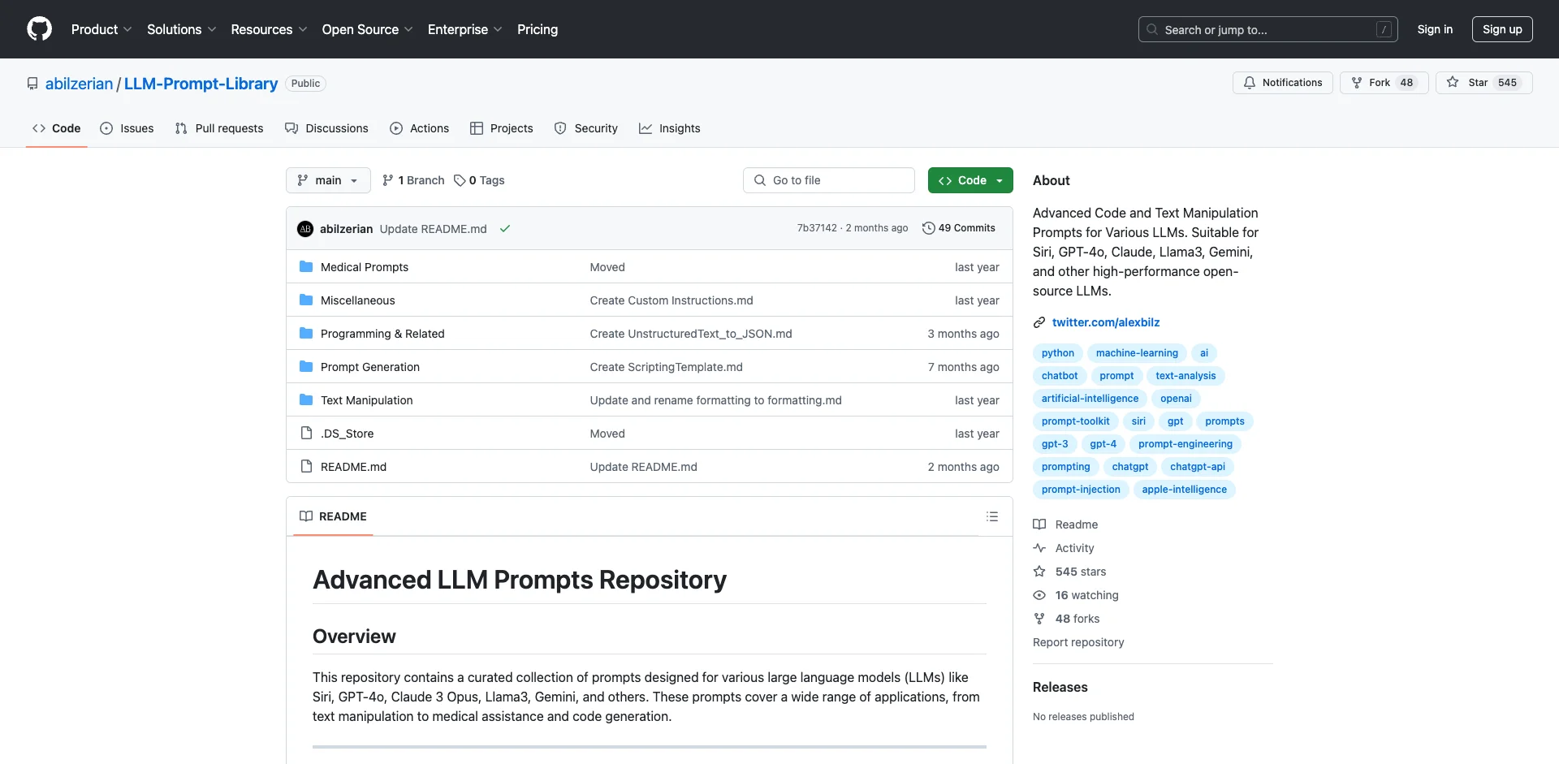The height and width of the screenshot is (764, 1559).
Task: Click the Sign up button
Action: point(1502,29)
